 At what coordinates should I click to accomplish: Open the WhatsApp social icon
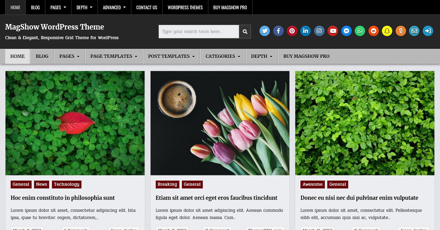(360, 31)
